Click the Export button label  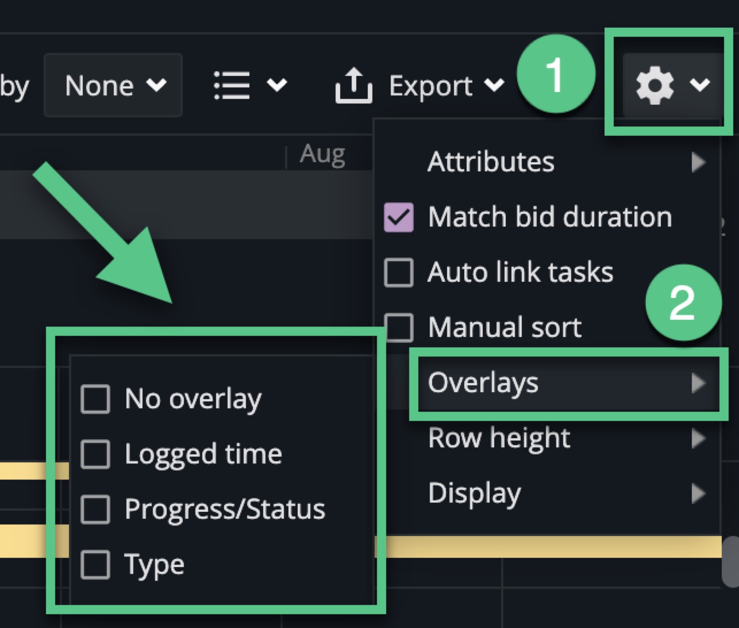(x=430, y=86)
